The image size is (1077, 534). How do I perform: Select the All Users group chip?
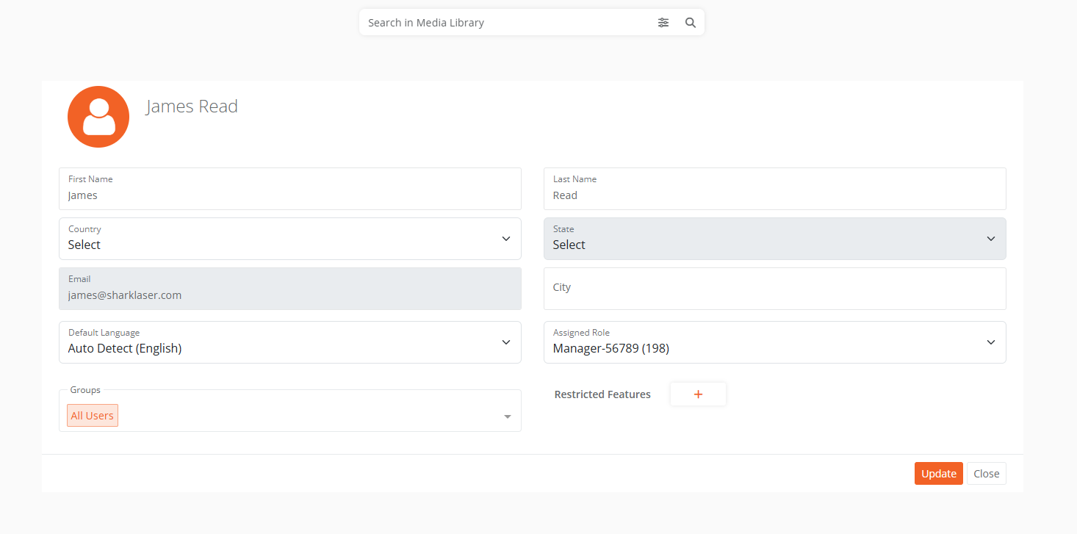tap(92, 415)
